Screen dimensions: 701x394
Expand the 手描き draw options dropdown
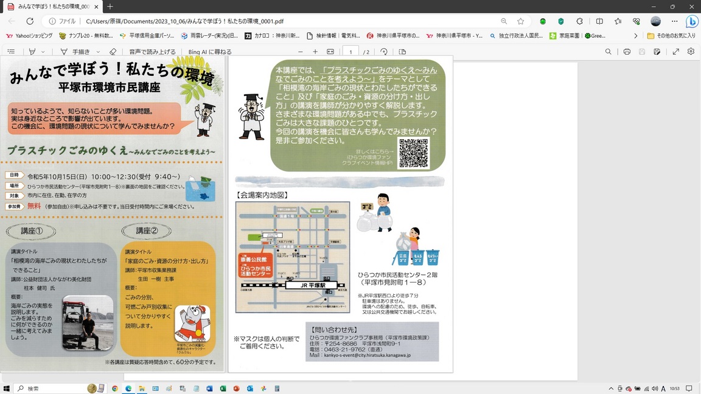(x=98, y=52)
